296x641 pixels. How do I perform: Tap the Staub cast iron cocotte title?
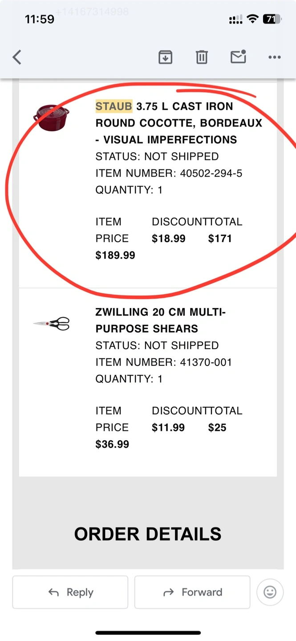click(179, 123)
